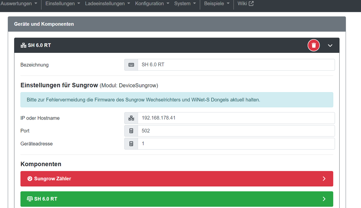Edit the Geräteadresse field
This screenshot has width=361, height=208.
[236, 144]
